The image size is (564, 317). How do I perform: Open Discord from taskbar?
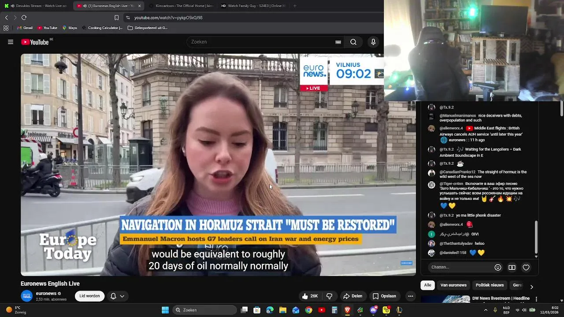(374, 310)
